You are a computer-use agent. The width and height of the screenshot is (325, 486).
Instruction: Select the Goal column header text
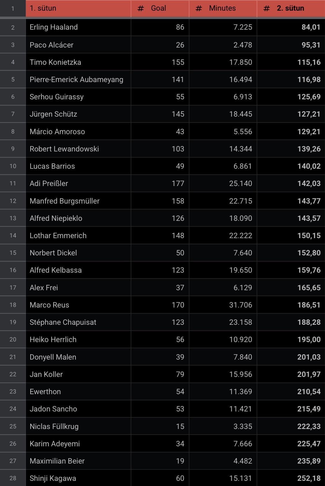(x=158, y=8)
